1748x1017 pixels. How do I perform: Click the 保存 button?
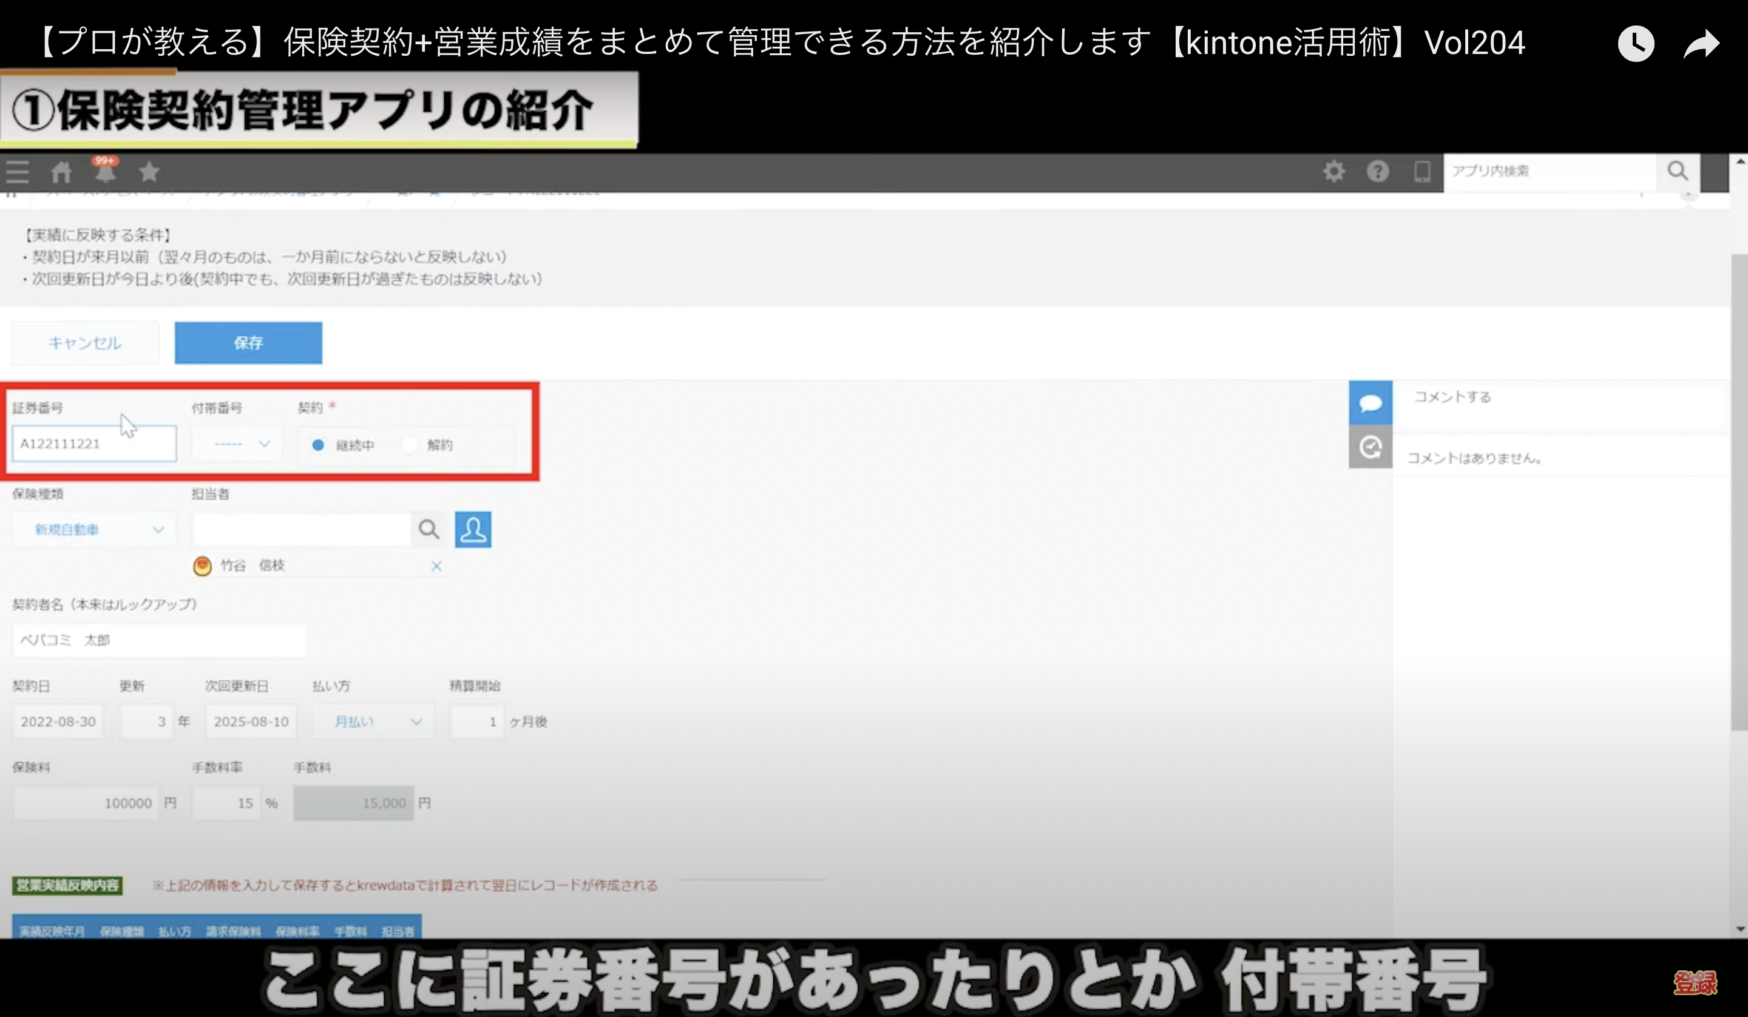[248, 343]
